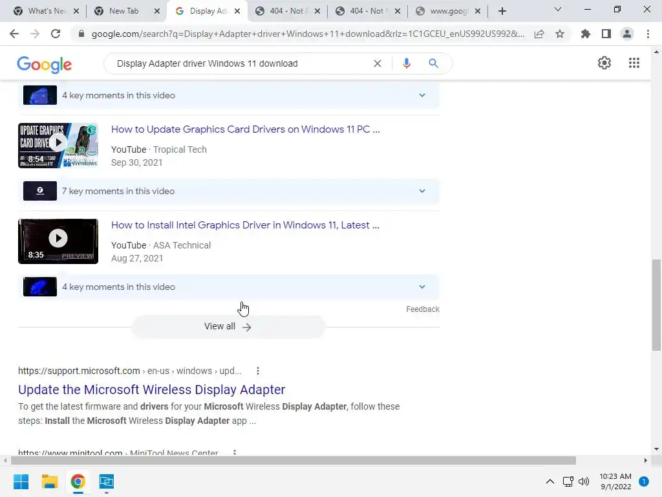Open the network status tray icon
The height and width of the screenshot is (497, 662).
(568, 481)
